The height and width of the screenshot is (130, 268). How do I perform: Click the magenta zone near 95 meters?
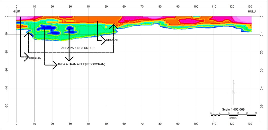coord(188,21)
